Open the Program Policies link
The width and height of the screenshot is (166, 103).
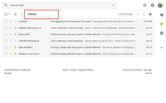click(86, 70)
